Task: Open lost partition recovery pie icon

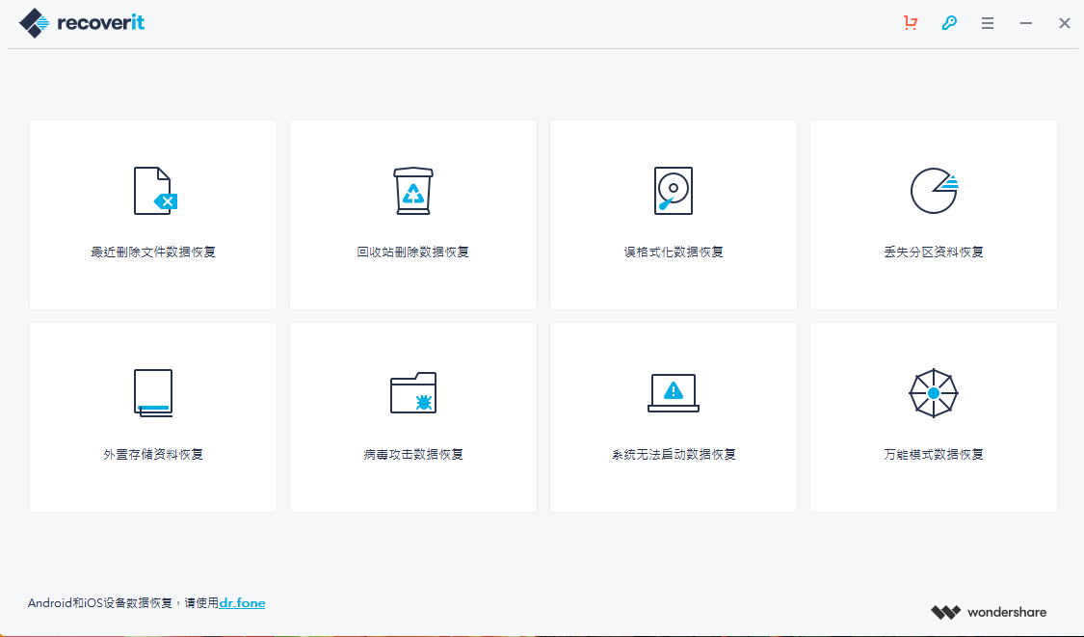Action: point(934,191)
